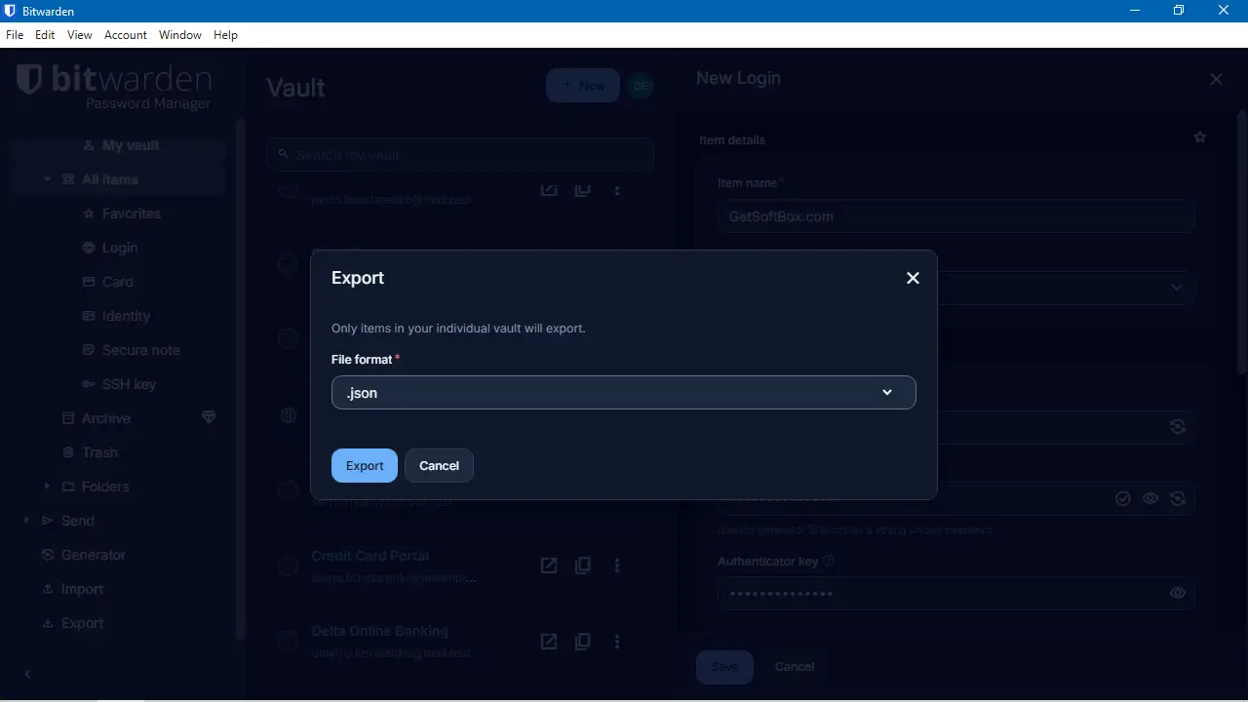This screenshot has width=1248, height=702.
Task: Toggle the favorite star in Item details
Action: pyautogui.click(x=1200, y=137)
